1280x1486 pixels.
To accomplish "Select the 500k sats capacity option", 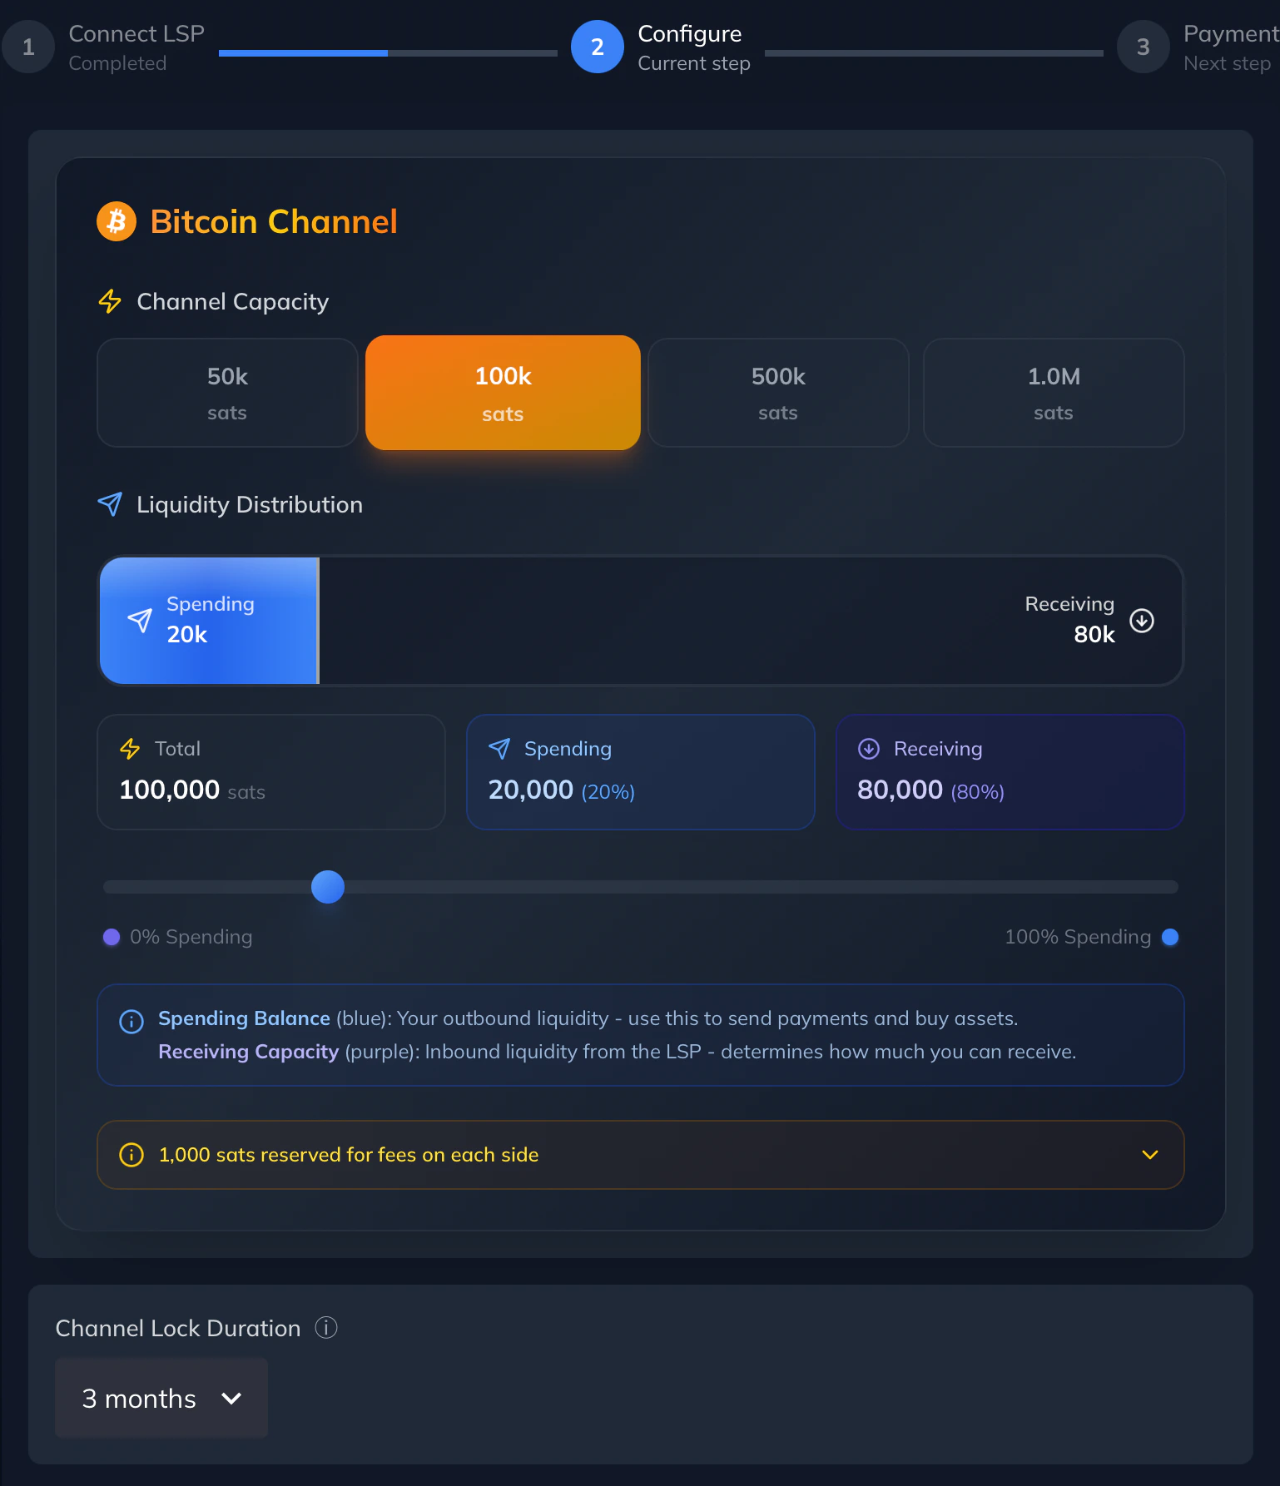I will click(x=777, y=393).
